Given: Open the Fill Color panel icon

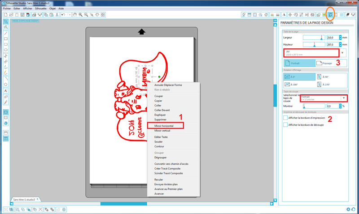Looking at the screenshot, I should [244, 15].
